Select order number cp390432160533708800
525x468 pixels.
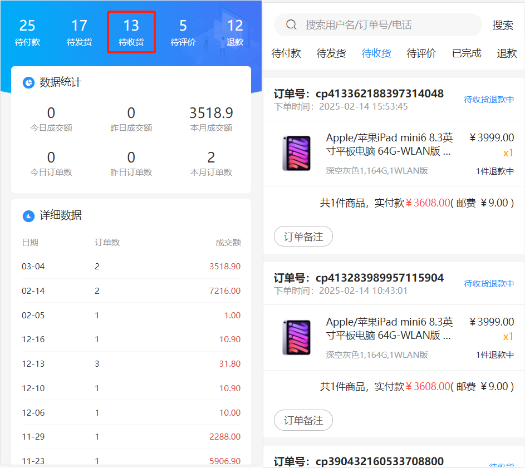click(380, 461)
